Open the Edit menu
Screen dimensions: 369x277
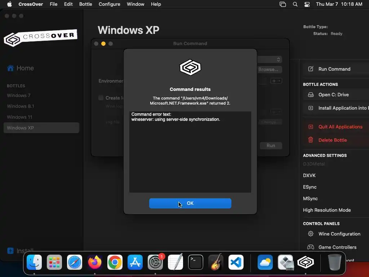click(68, 4)
